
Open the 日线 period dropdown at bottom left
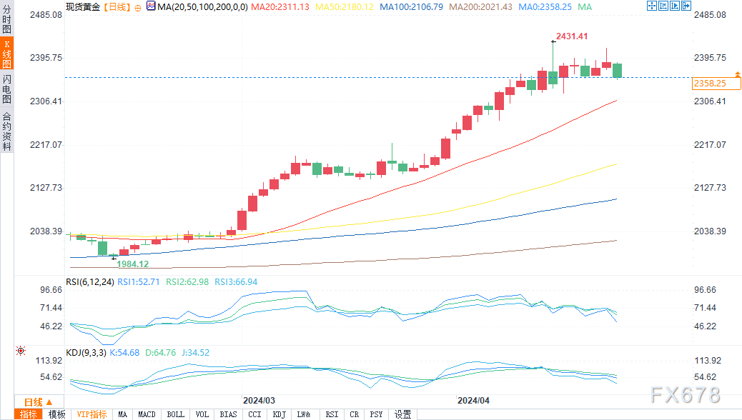tap(39, 402)
